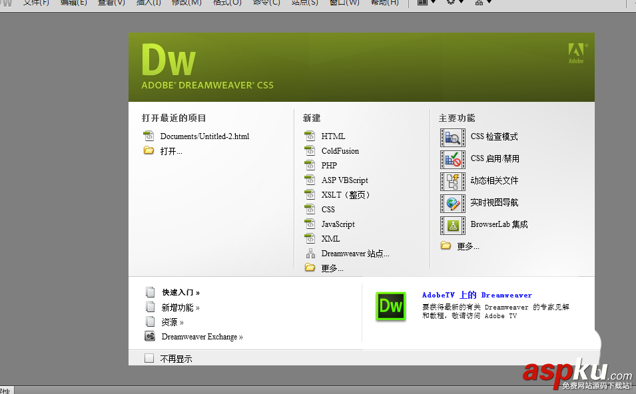Open the 快速入门 » guide
636x394 pixels.
point(181,292)
